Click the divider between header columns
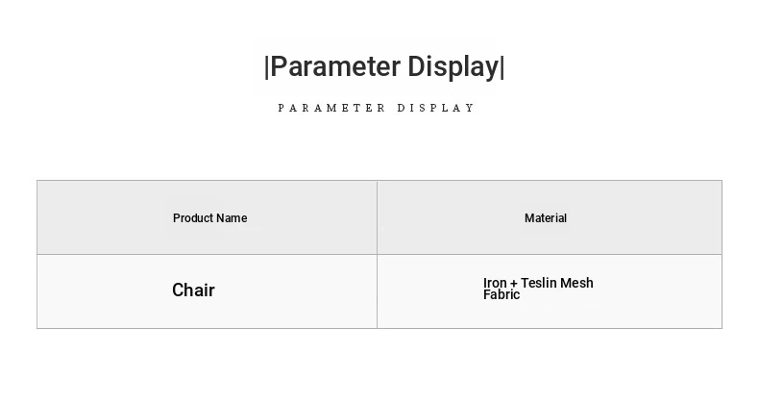 point(377,217)
